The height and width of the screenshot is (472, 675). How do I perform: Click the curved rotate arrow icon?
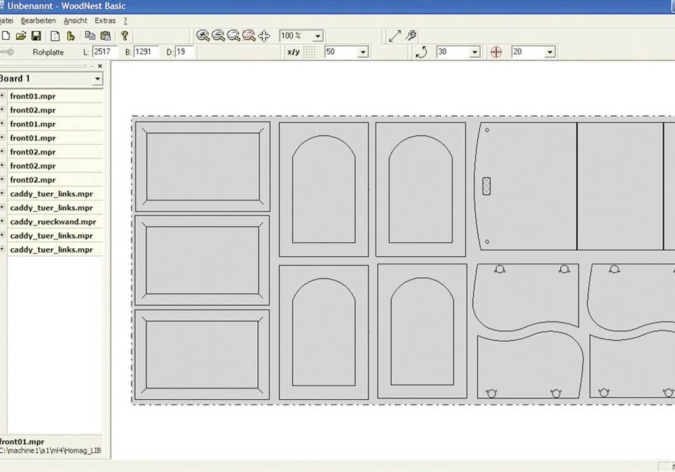pos(421,52)
